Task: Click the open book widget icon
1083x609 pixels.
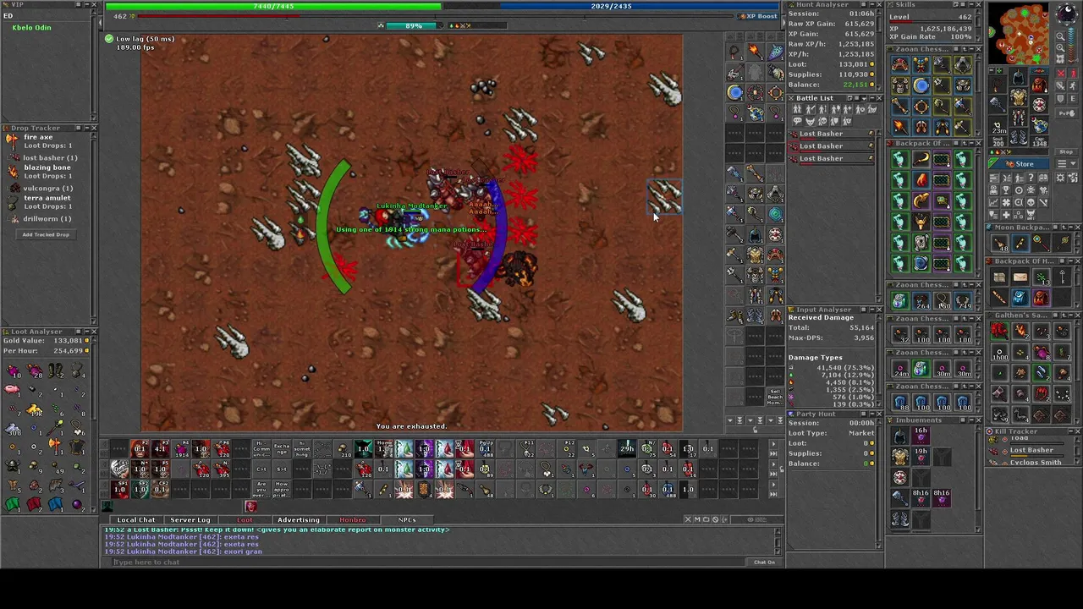Action: point(1043,177)
